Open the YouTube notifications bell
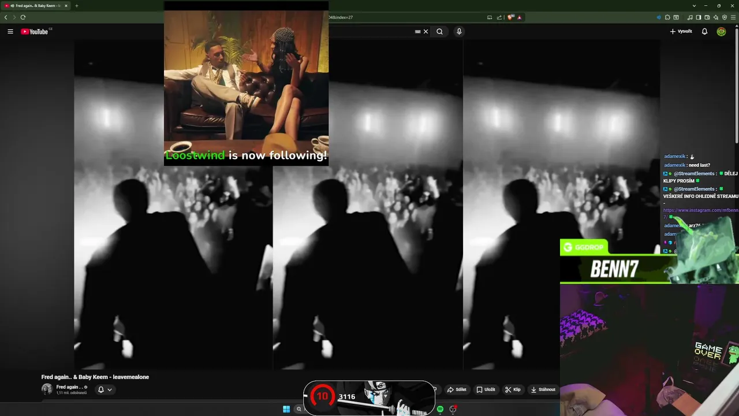This screenshot has height=416, width=739. point(704,32)
